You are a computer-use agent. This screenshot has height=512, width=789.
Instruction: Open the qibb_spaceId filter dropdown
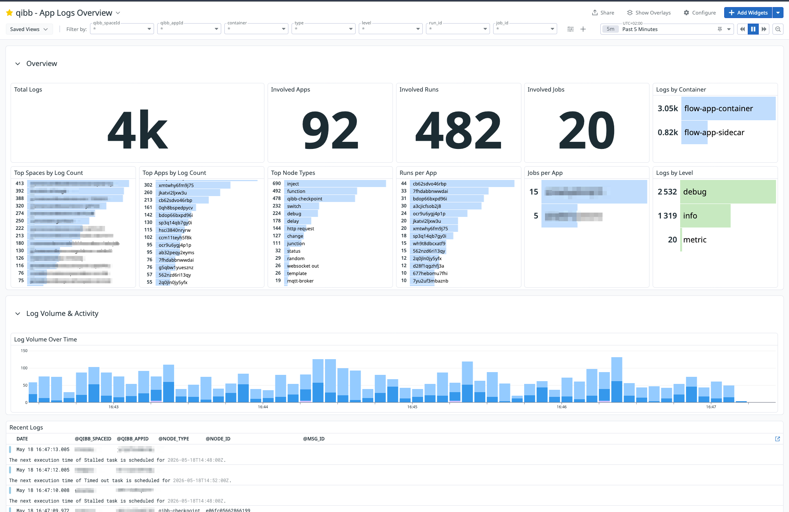pos(122,29)
